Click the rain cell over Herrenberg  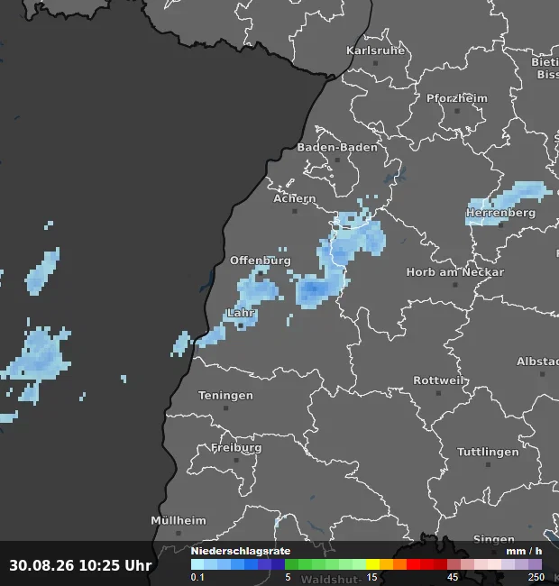[509, 202]
